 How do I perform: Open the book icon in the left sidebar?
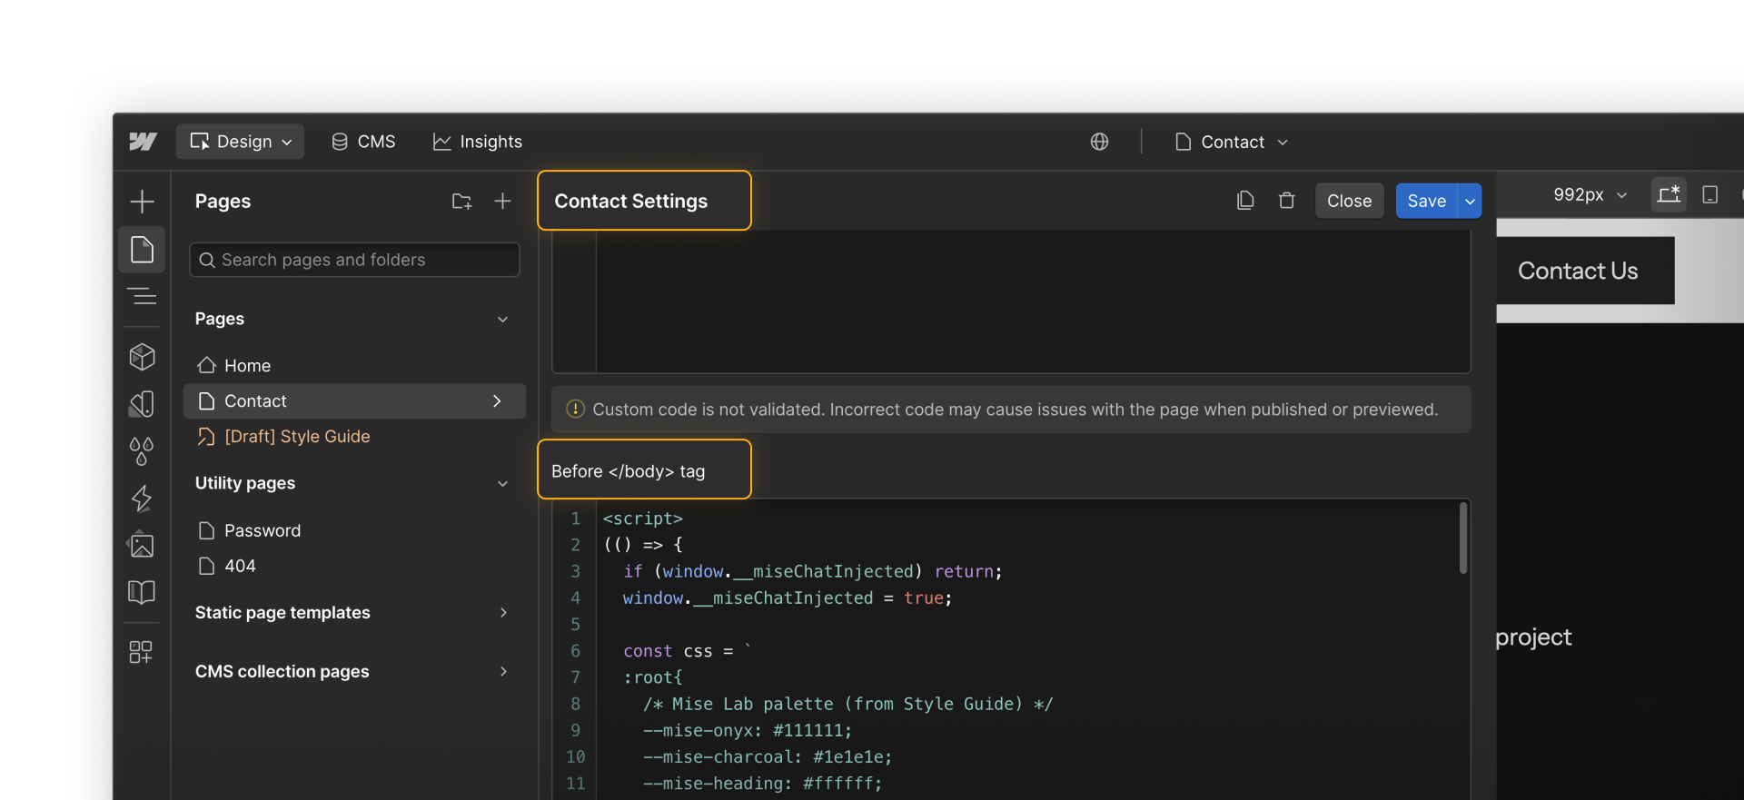pos(142,592)
